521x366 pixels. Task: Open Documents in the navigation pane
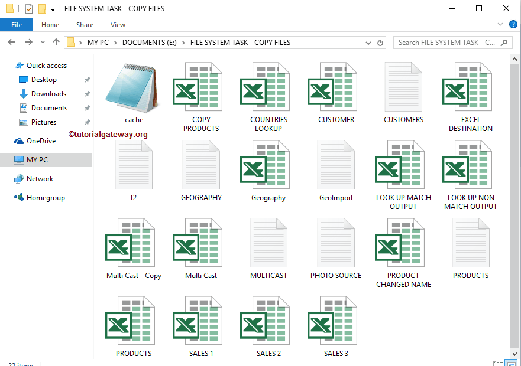[x=49, y=108]
